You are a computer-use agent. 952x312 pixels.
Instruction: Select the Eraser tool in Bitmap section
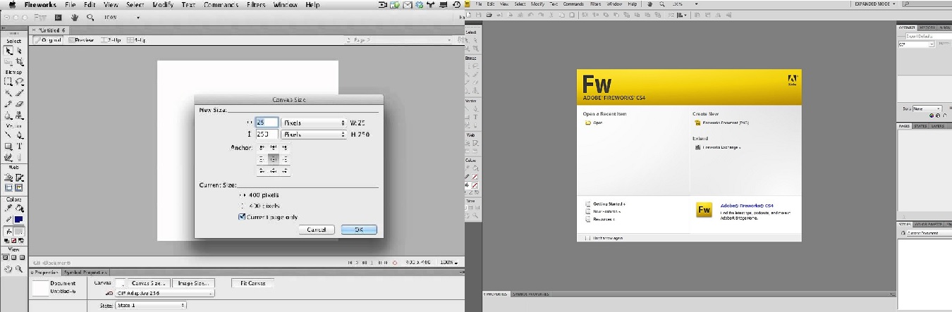tap(19, 104)
